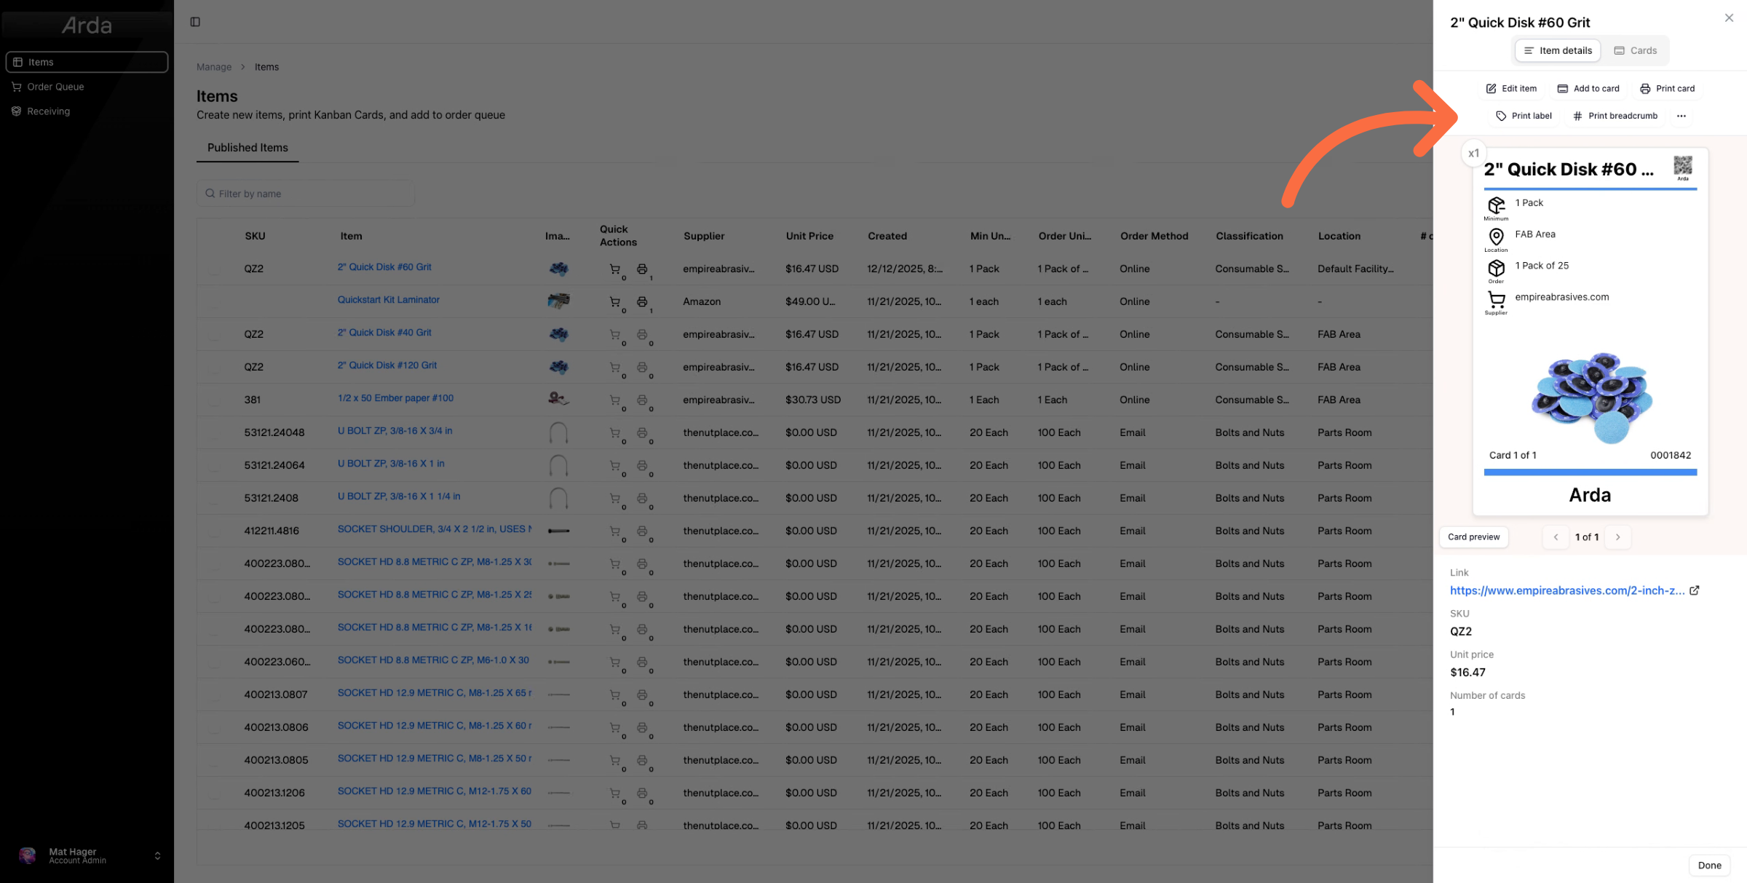Add Quickstart Kit Laminator to cart
The height and width of the screenshot is (883, 1747).
pyautogui.click(x=615, y=301)
